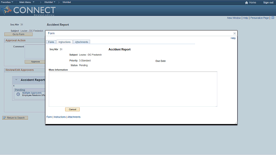
Task: Open the Multiple Approvers link
Action: coord(32,93)
